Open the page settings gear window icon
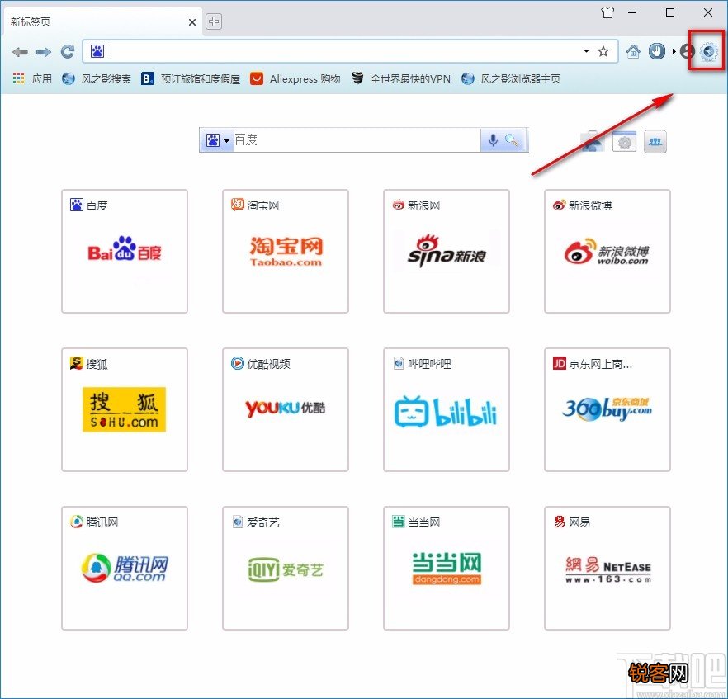728x699 pixels. tap(625, 142)
